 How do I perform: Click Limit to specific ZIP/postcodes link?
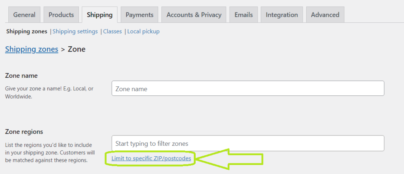click(x=151, y=158)
